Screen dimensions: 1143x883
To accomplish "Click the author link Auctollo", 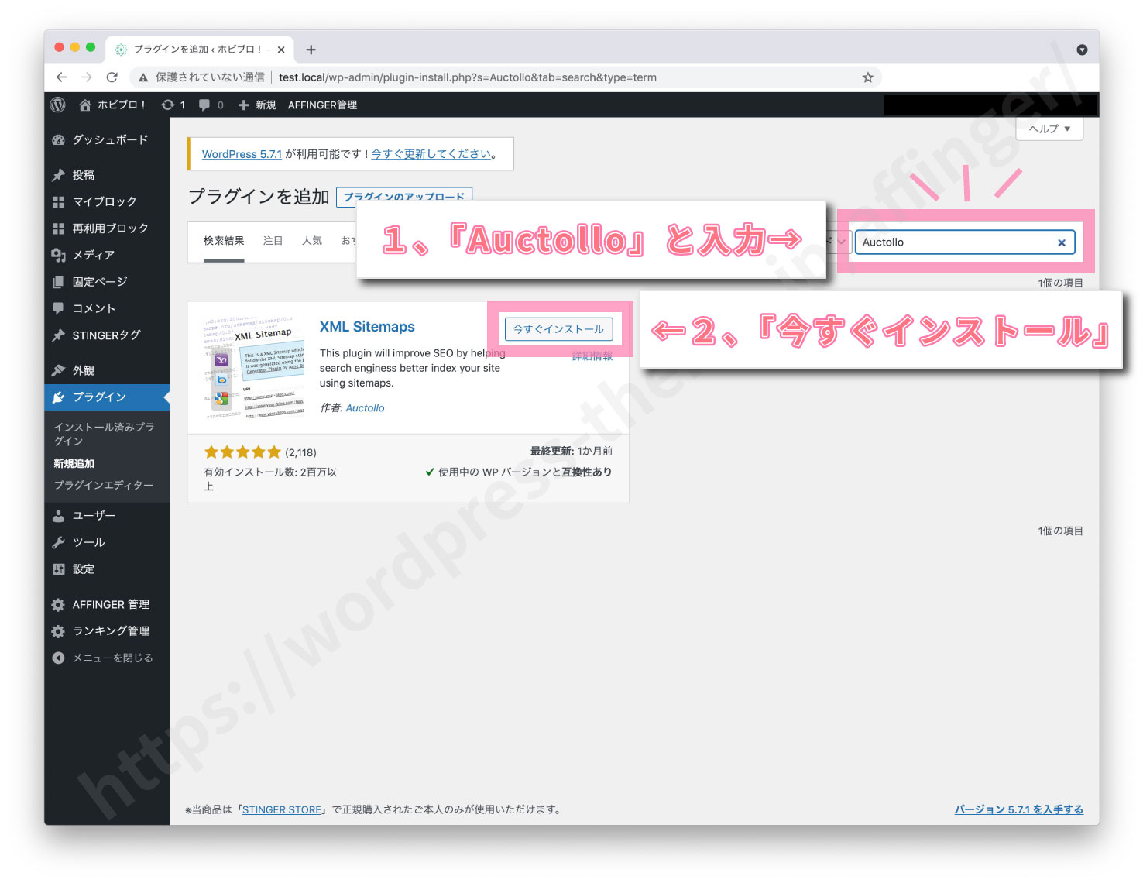I will point(365,408).
